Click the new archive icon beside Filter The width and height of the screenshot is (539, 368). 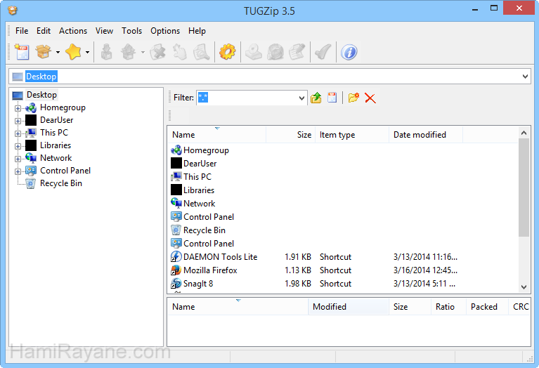tap(332, 98)
